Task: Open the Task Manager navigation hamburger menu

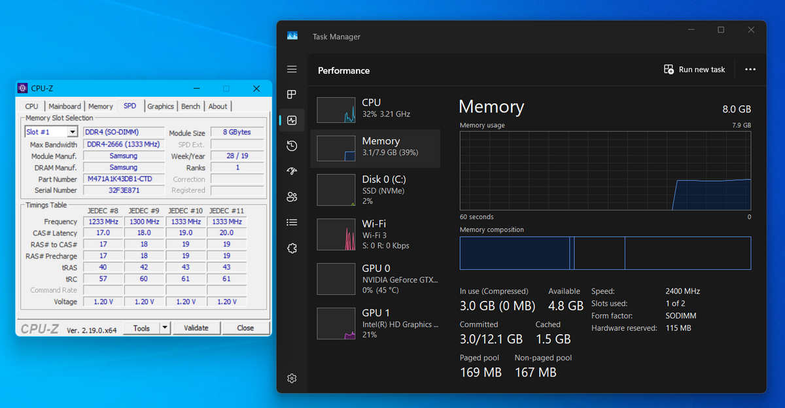Action: coord(292,69)
